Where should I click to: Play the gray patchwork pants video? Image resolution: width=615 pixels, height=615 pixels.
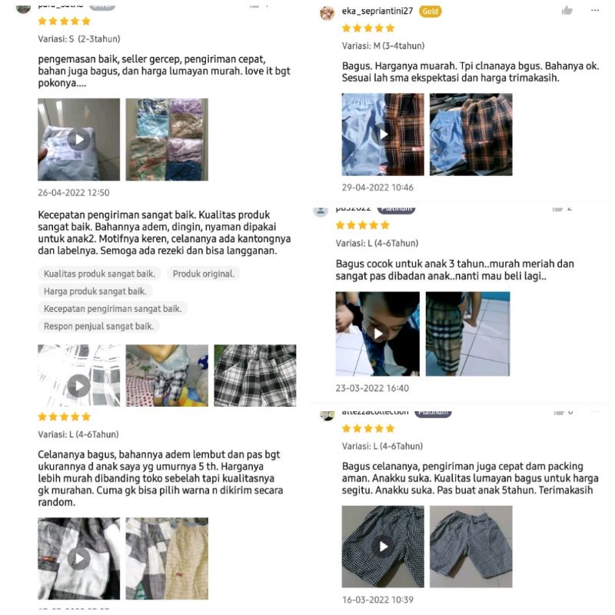79,559
